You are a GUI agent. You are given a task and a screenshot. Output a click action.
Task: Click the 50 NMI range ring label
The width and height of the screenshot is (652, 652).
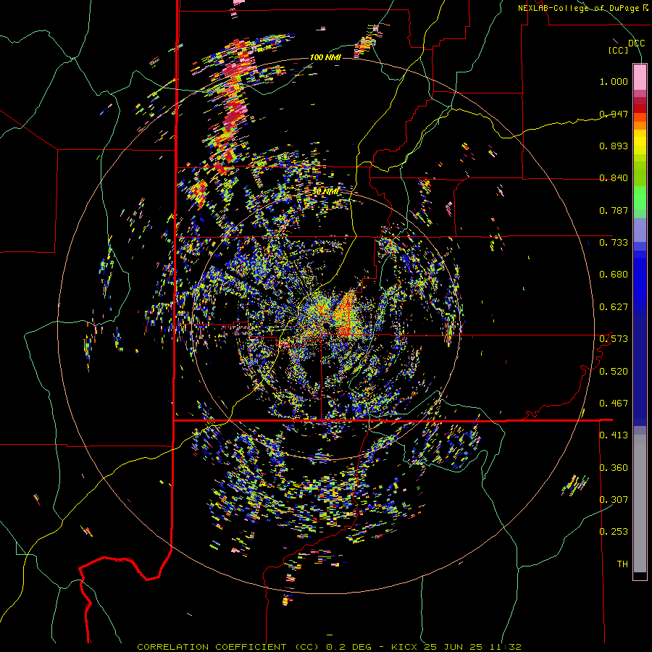pos(325,192)
